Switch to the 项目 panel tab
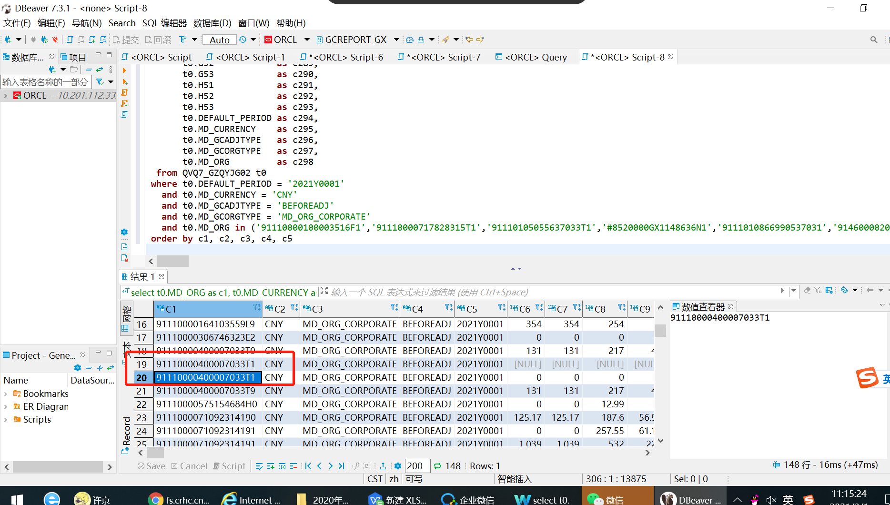 (73, 57)
